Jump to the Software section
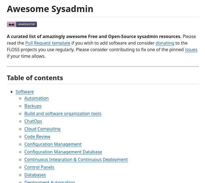Screen dimensions: 205x183 click(25, 92)
